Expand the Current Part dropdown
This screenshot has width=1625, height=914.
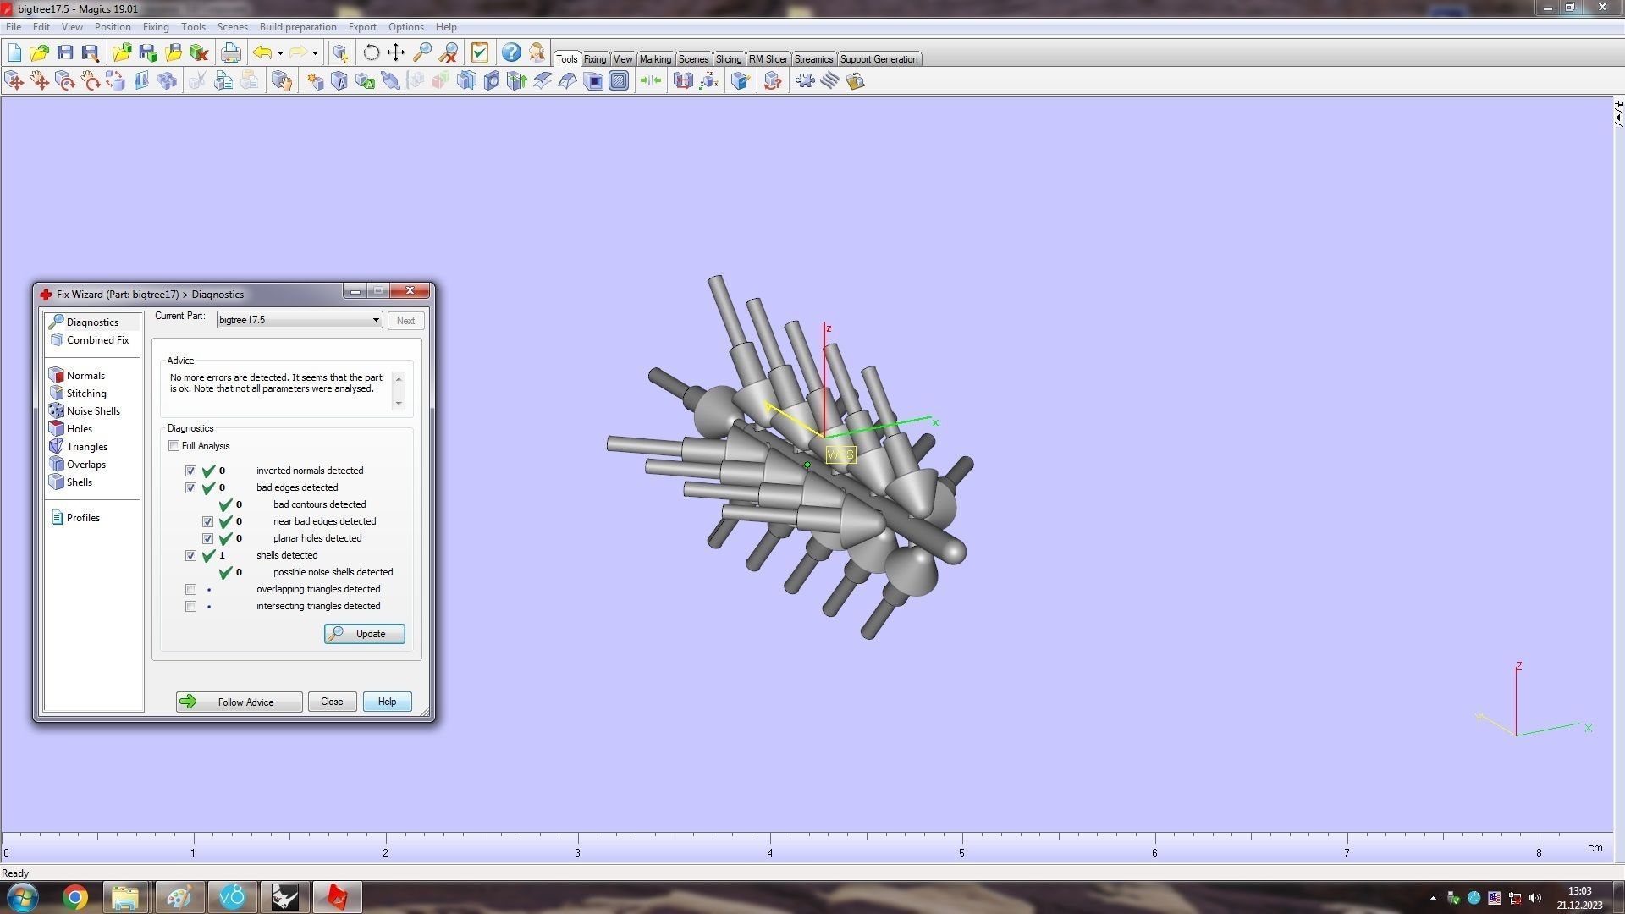(x=376, y=320)
